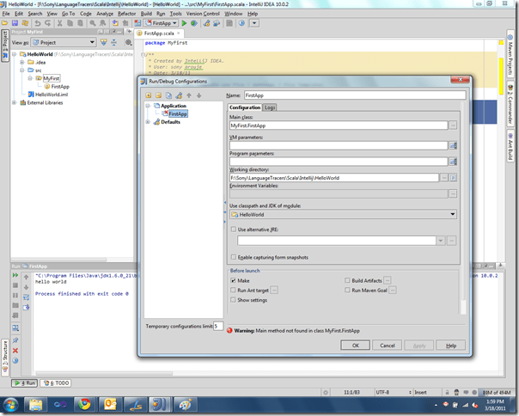Click the add new configuration icon
The image size is (519, 416).
pyautogui.click(x=148, y=95)
